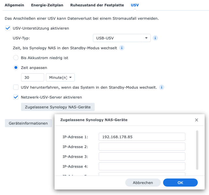Select Zeit anpassen radio button
This screenshot has height=195, width=209.
(16, 68)
